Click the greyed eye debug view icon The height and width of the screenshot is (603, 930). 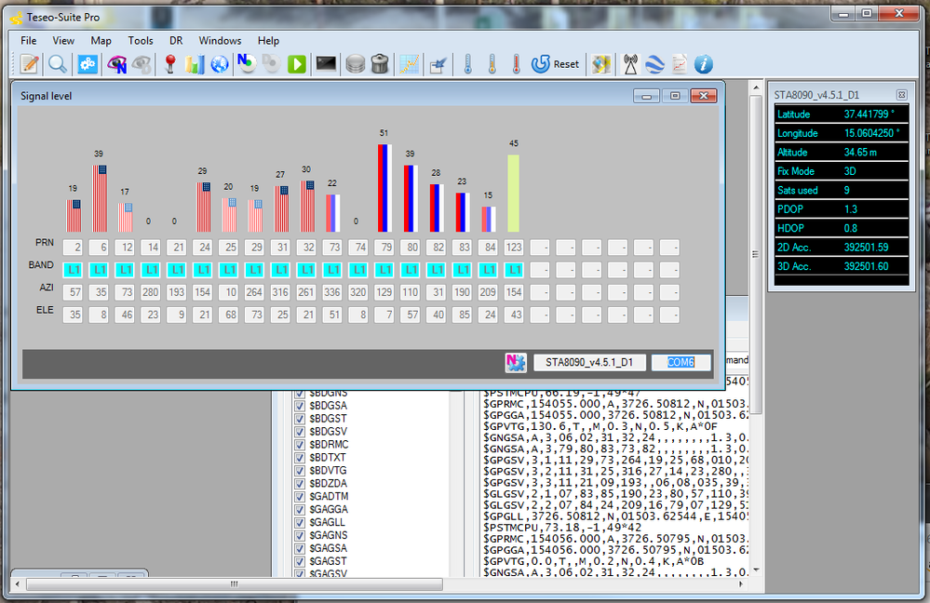pyautogui.click(x=142, y=64)
